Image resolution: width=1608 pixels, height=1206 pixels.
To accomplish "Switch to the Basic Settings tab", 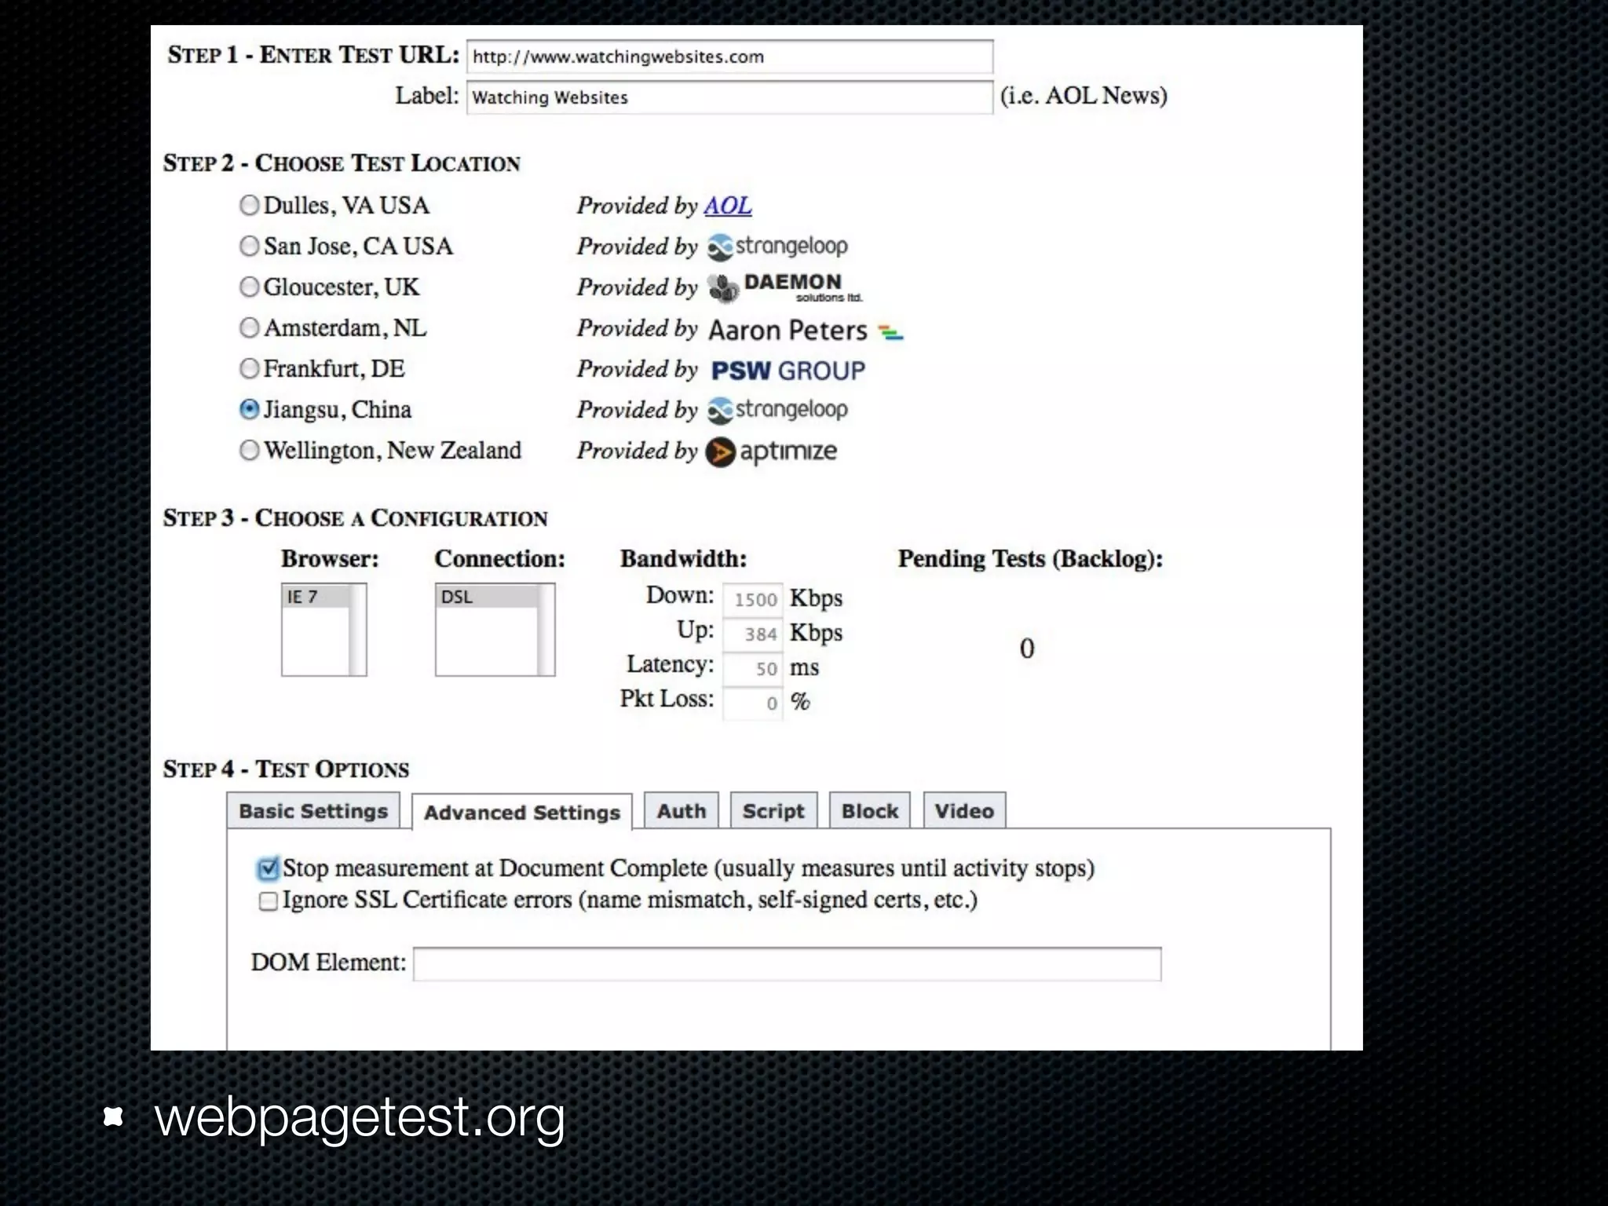I will (313, 811).
